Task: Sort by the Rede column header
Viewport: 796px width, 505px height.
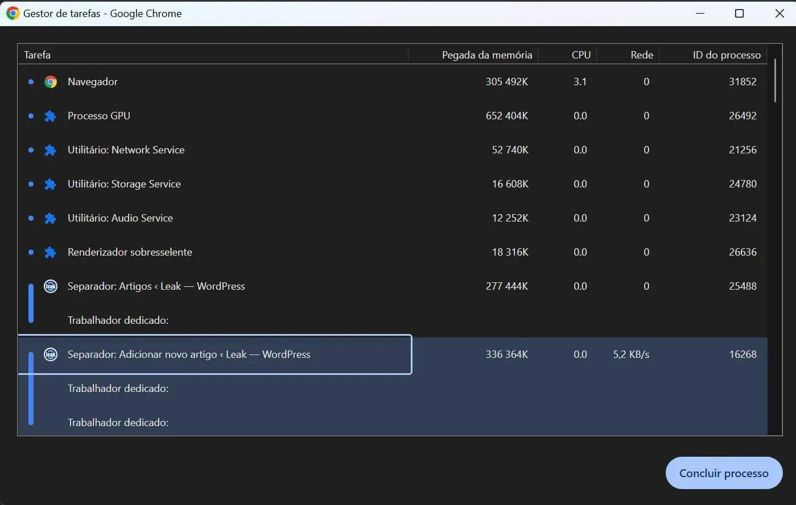Action: click(x=628, y=55)
